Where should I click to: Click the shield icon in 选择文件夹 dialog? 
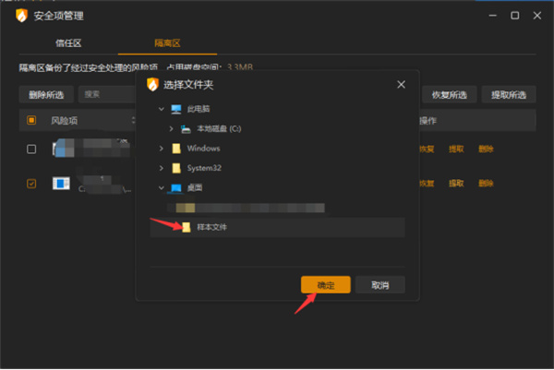click(152, 84)
